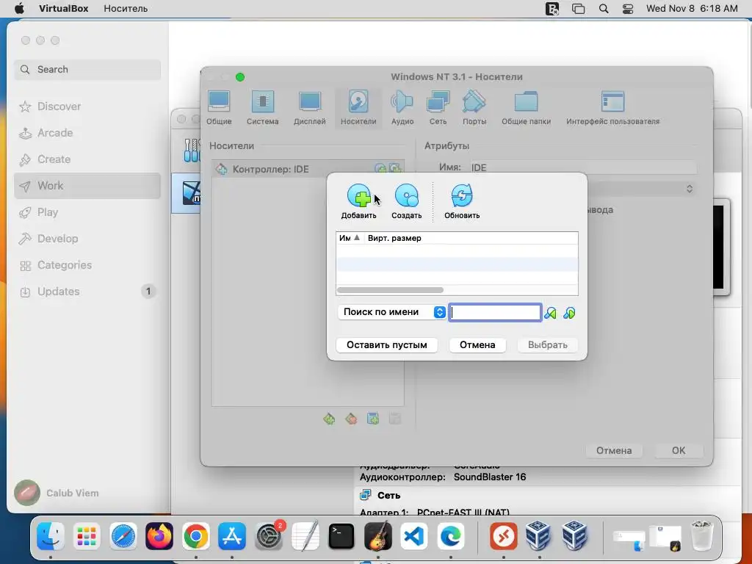Select the Носители settings category
Viewport: 752px width, 564px height.
tap(358, 107)
